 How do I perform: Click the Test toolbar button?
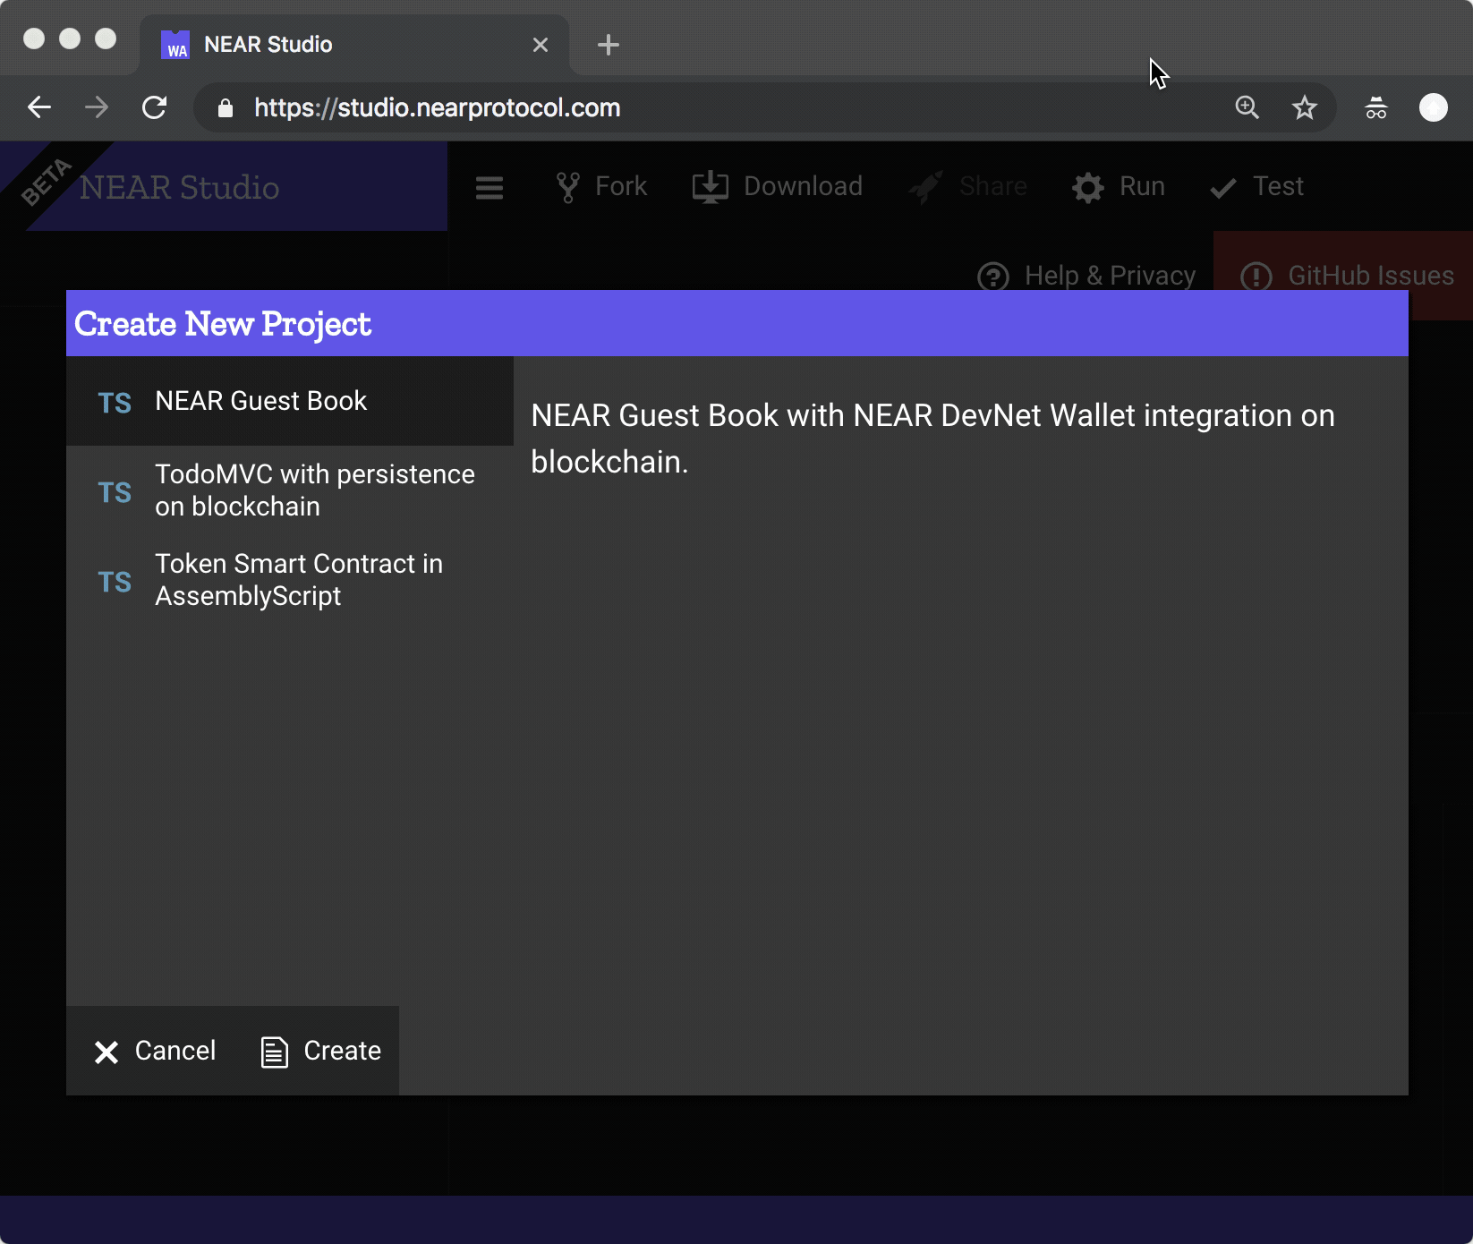click(x=1256, y=186)
